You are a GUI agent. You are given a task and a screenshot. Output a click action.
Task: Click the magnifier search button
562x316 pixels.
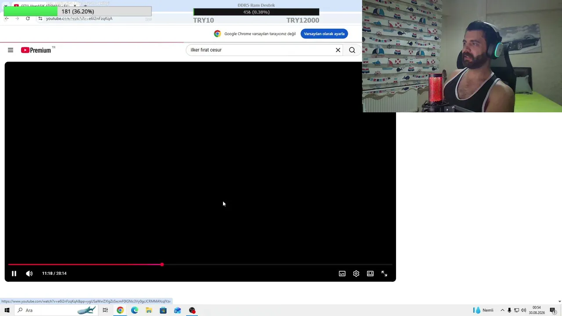point(352,50)
